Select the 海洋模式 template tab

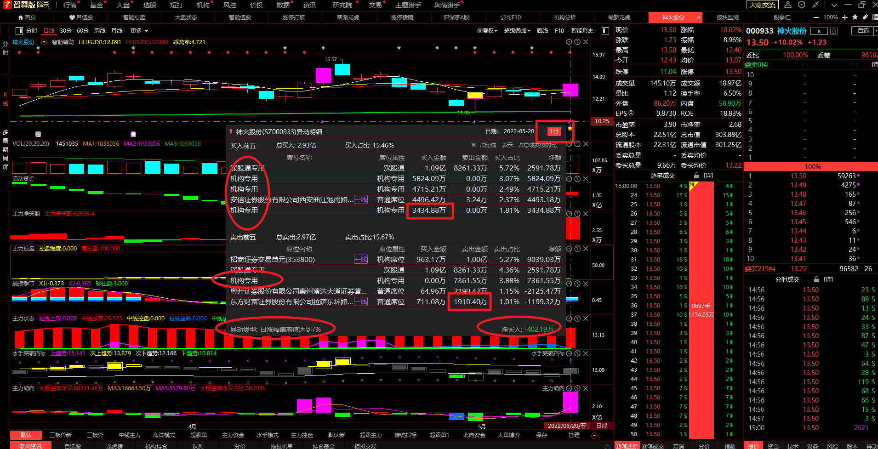click(164, 435)
